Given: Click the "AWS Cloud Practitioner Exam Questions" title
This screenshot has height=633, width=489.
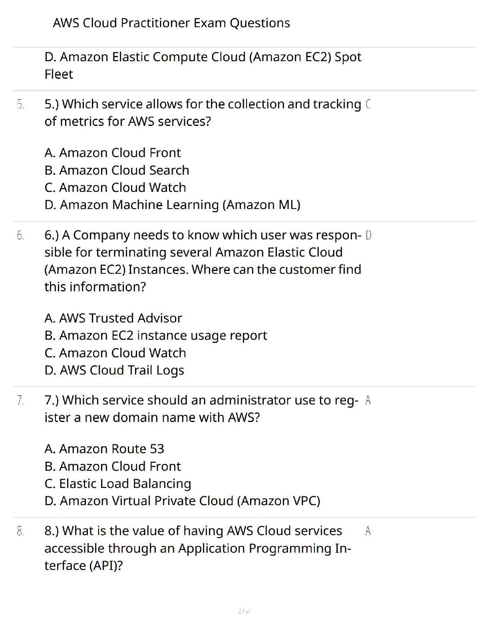Looking at the screenshot, I should click(x=171, y=23).
